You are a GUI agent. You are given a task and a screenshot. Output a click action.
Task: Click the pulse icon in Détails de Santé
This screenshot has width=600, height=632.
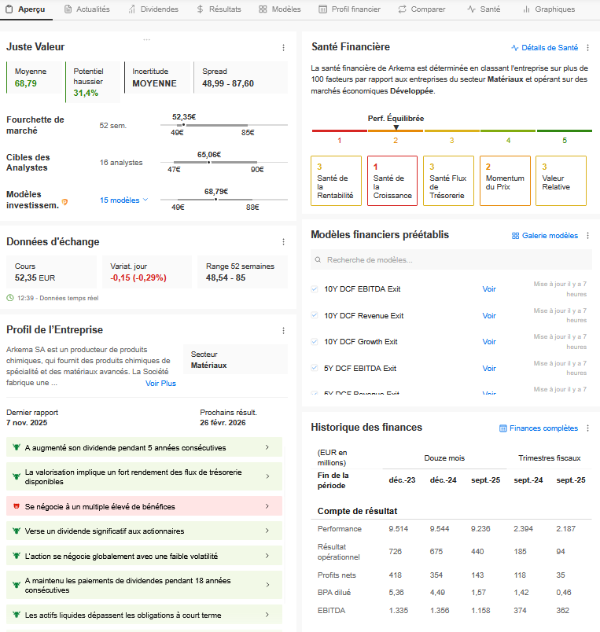coord(515,48)
